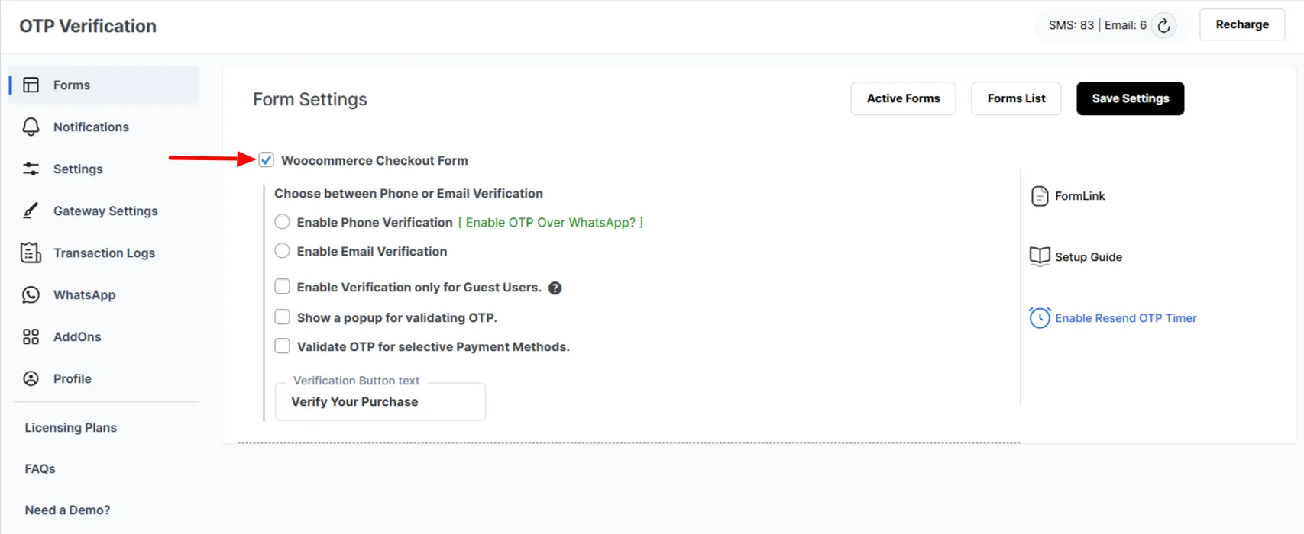Click the Verification Button text input field
This screenshot has width=1304, height=534.
(380, 402)
